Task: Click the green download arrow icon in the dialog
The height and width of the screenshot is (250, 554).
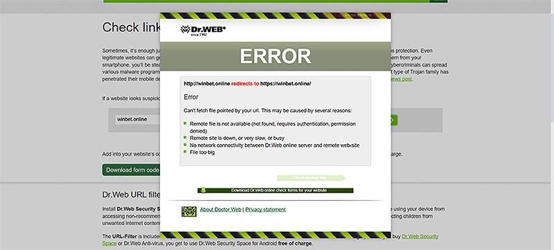Action: tap(203, 190)
